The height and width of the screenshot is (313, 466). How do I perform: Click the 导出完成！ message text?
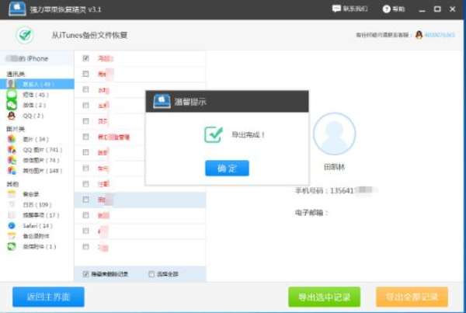pyautogui.click(x=249, y=134)
